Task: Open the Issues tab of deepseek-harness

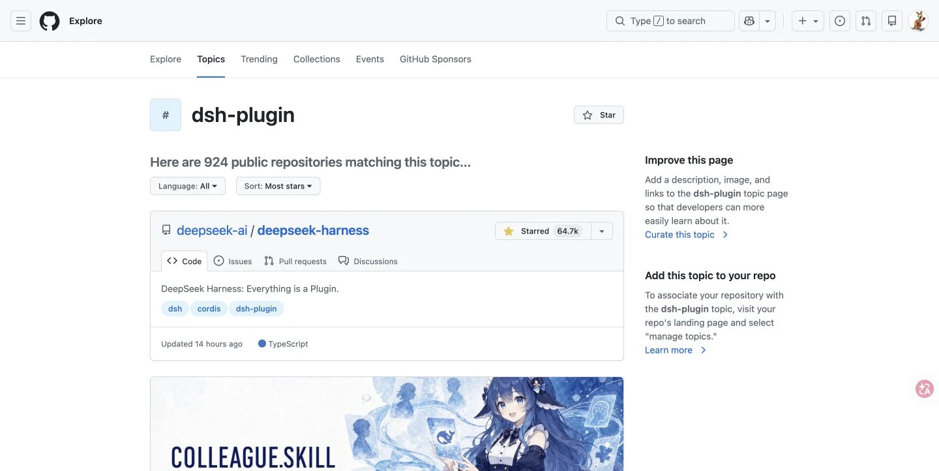Action: [233, 261]
